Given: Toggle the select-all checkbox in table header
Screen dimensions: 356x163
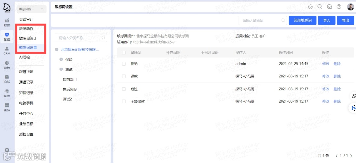Looking at the screenshot, I should [x=124, y=53].
